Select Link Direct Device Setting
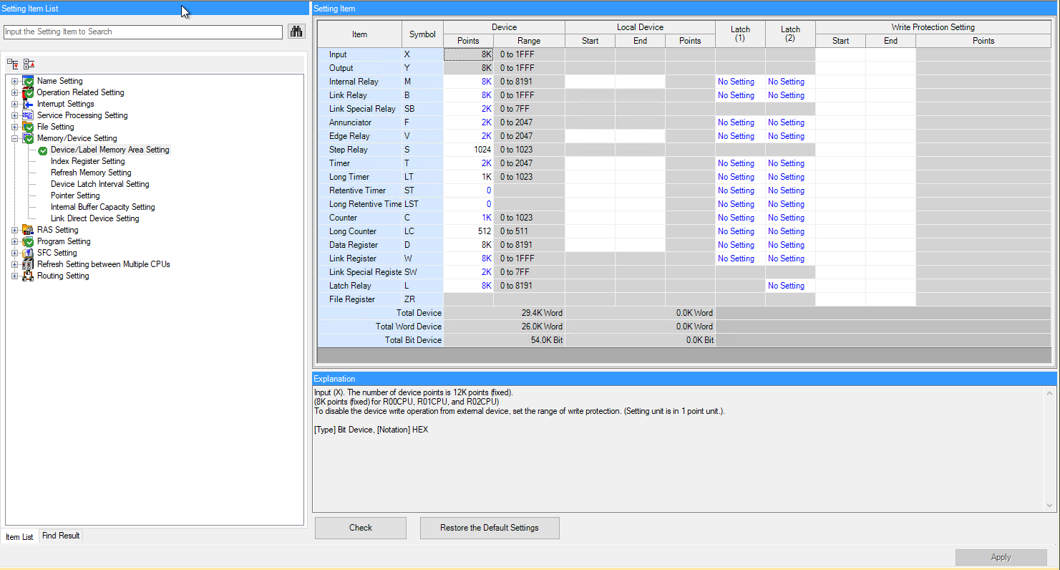 [95, 218]
